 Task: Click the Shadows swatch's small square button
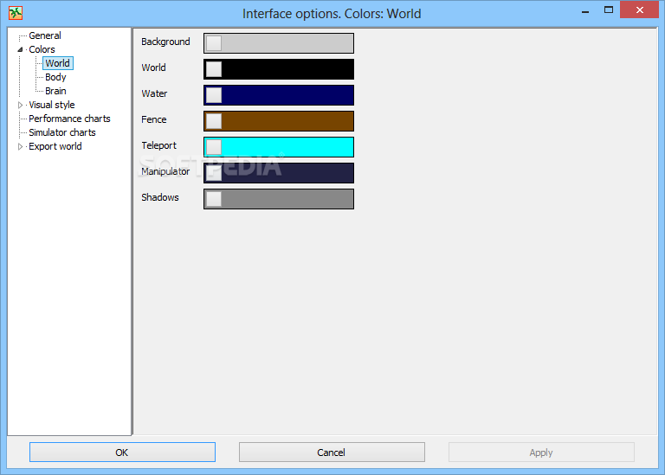click(214, 199)
